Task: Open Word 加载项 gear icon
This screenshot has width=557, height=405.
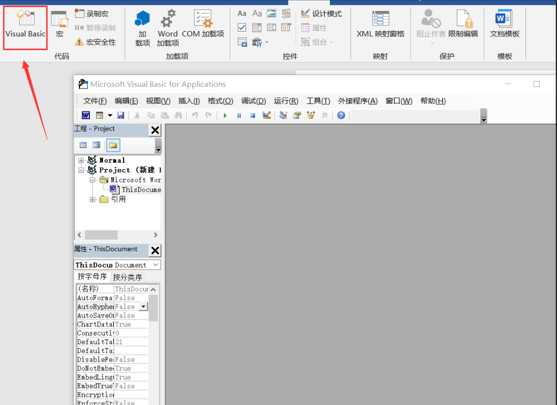Action: coord(168,28)
